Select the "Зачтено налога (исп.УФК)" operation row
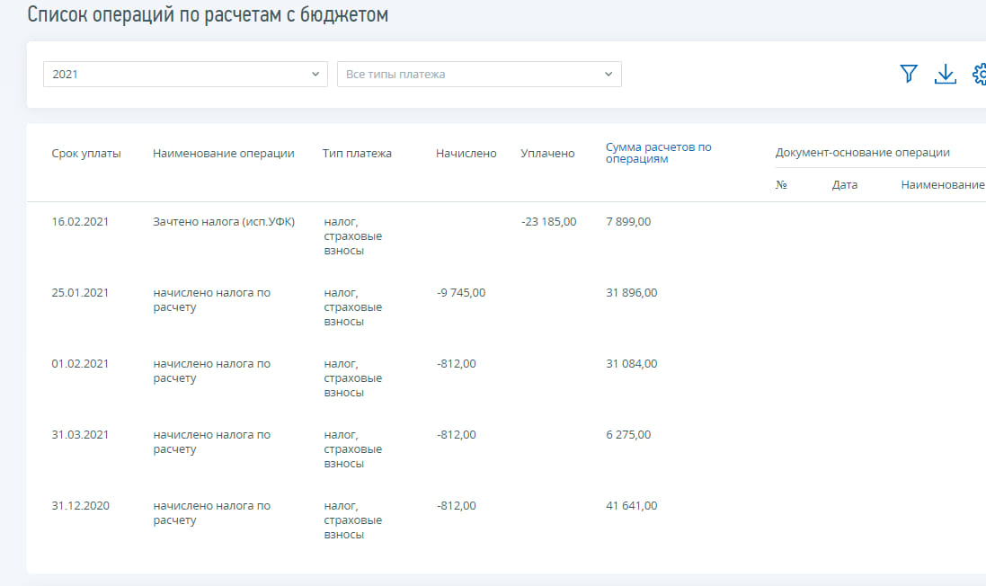The height and width of the screenshot is (586, 986). click(x=224, y=222)
